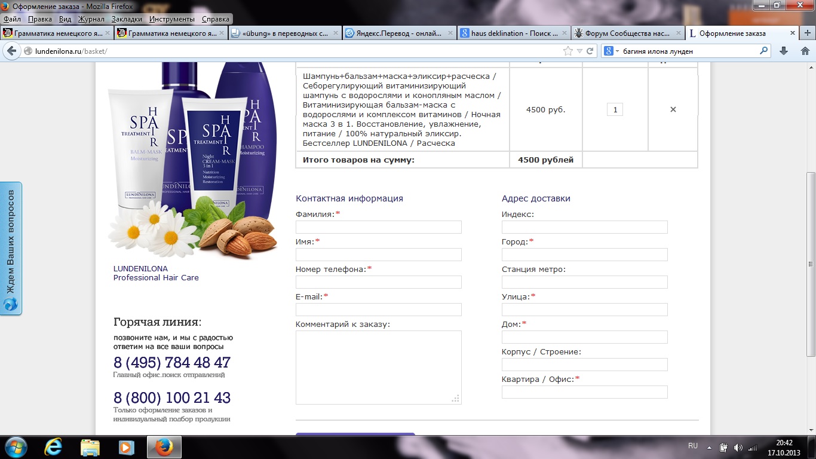Switch to the Яндекс.Перевод tab
Image resolution: width=816 pixels, height=459 pixels.
pyautogui.click(x=399, y=33)
